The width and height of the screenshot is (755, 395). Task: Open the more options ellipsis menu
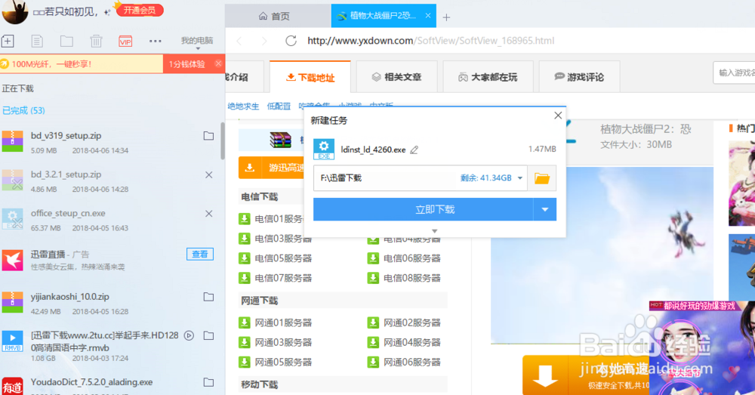pyautogui.click(x=155, y=42)
